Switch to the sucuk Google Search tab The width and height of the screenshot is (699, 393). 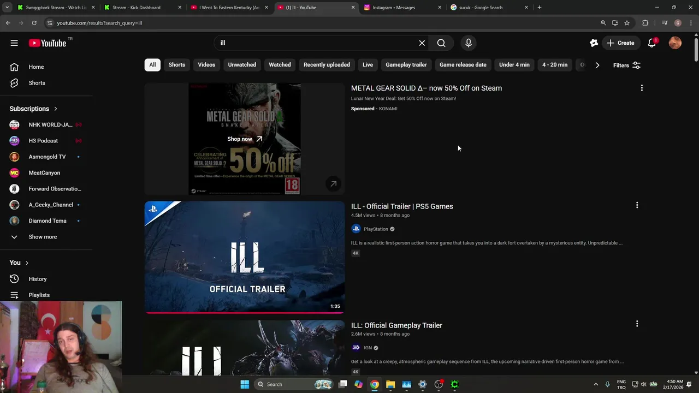[489, 8]
